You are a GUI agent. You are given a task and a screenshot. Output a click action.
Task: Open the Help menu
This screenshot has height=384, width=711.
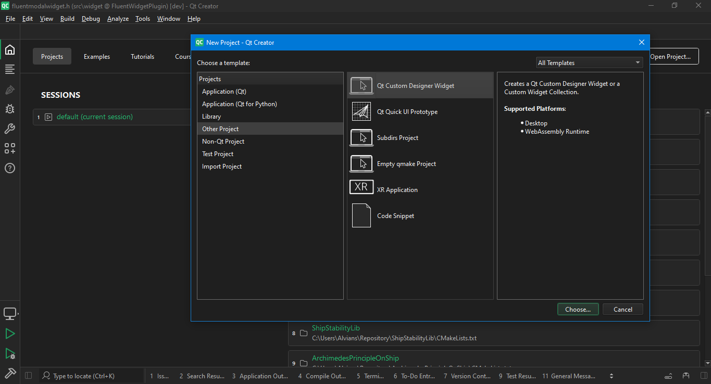194,19
